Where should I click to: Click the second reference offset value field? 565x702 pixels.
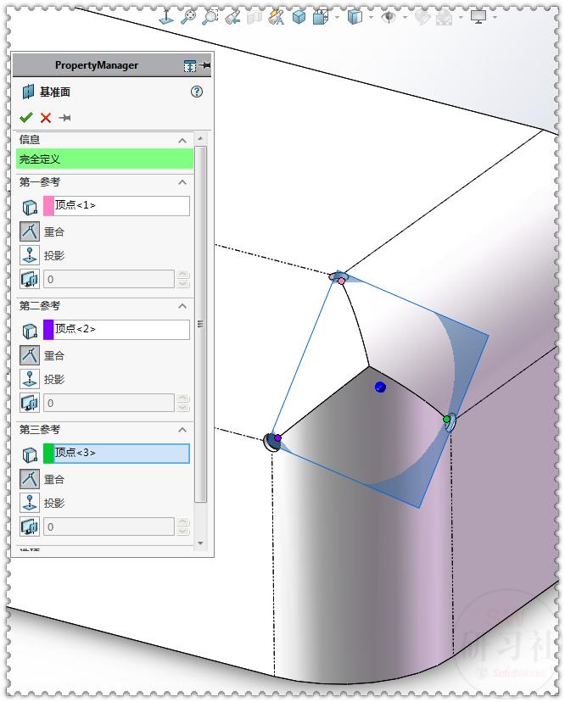109,403
